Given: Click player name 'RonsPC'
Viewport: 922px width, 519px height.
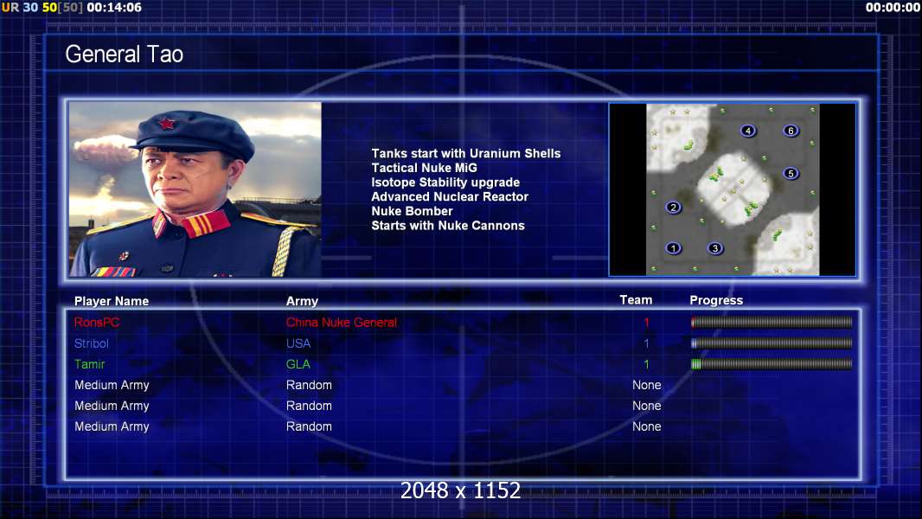Looking at the screenshot, I should click(96, 322).
